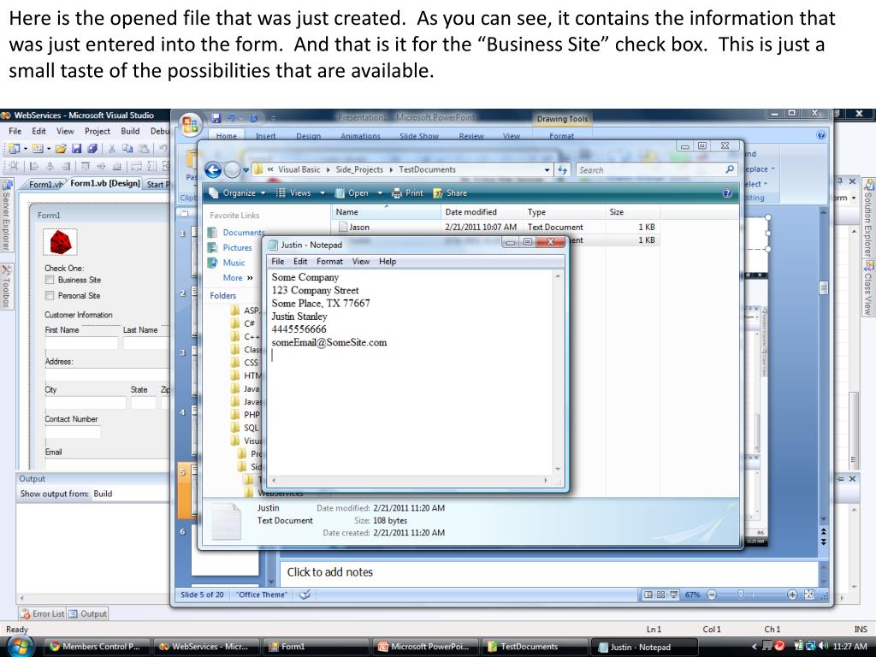Click the TestDocuments taskbar button

(x=534, y=647)
